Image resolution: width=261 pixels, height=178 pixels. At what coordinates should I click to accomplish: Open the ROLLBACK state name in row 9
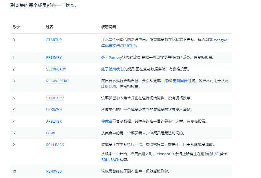click(55, 145)
